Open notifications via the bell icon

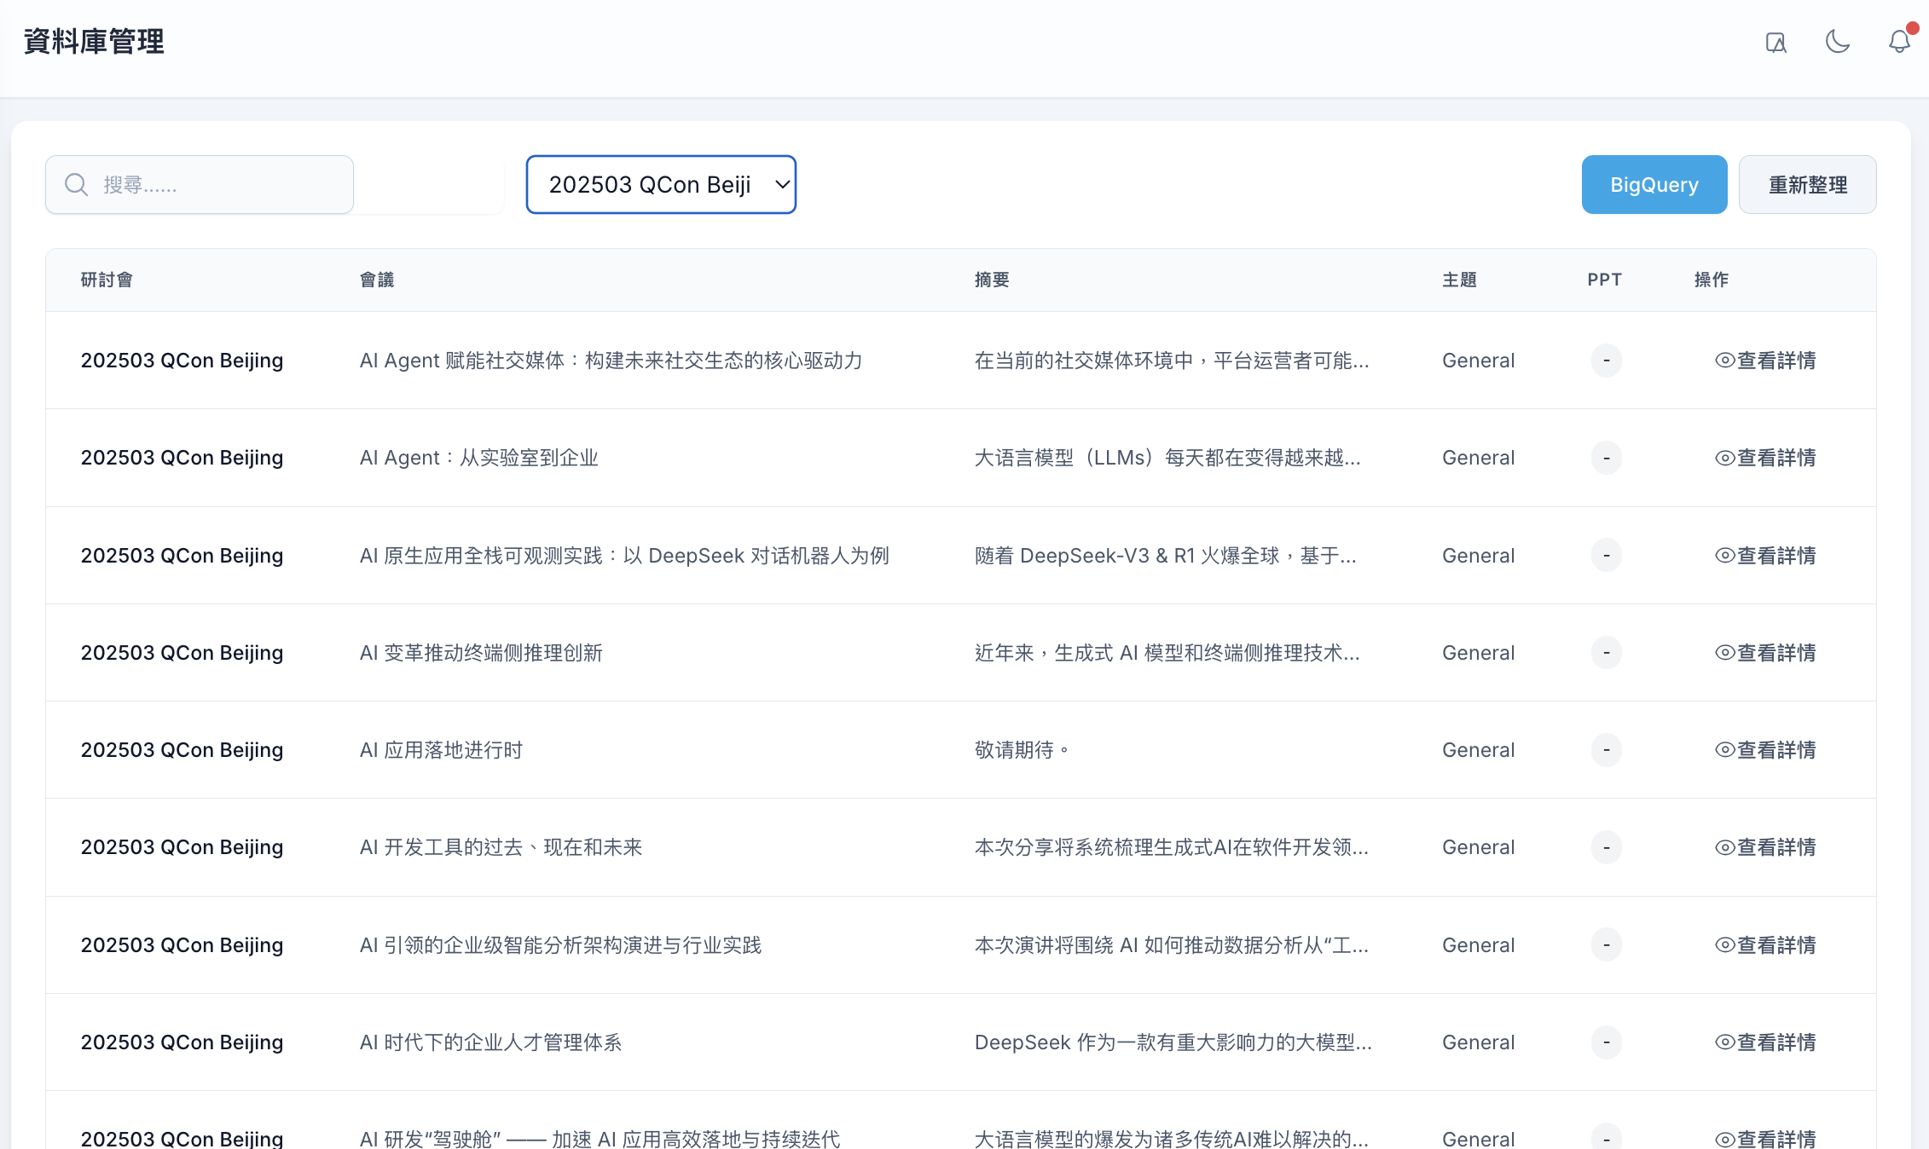pos(1897,41)
